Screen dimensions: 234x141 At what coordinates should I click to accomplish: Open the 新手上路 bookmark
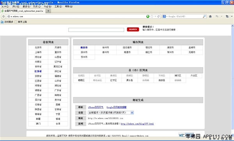[21, 22]
